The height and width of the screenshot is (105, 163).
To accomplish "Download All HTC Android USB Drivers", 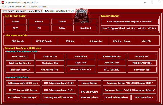I will (x=23, y=90).
